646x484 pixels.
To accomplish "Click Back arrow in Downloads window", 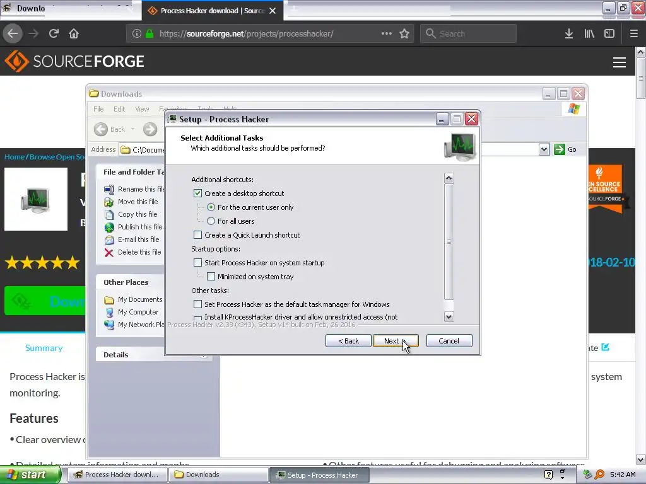I will [100, 129].
